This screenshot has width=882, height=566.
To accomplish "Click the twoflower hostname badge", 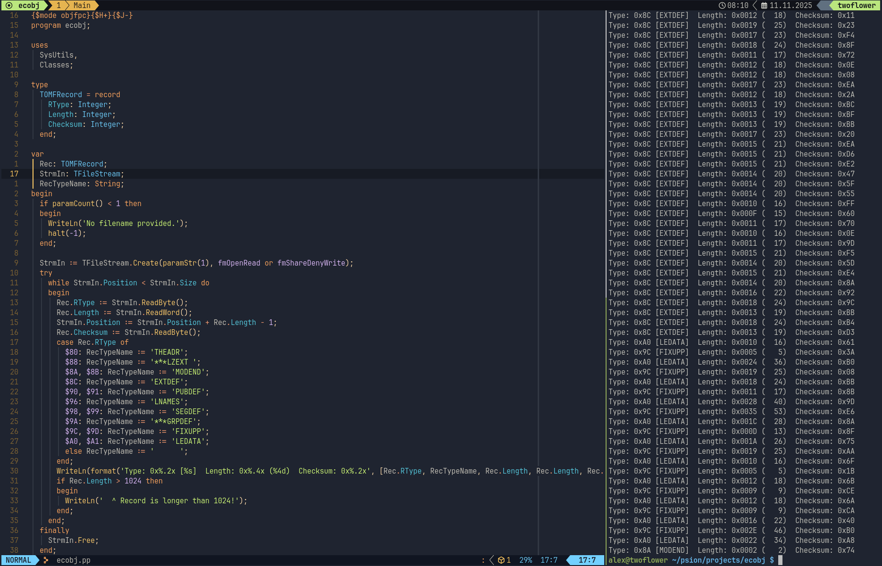I will (x=856, y=5).
